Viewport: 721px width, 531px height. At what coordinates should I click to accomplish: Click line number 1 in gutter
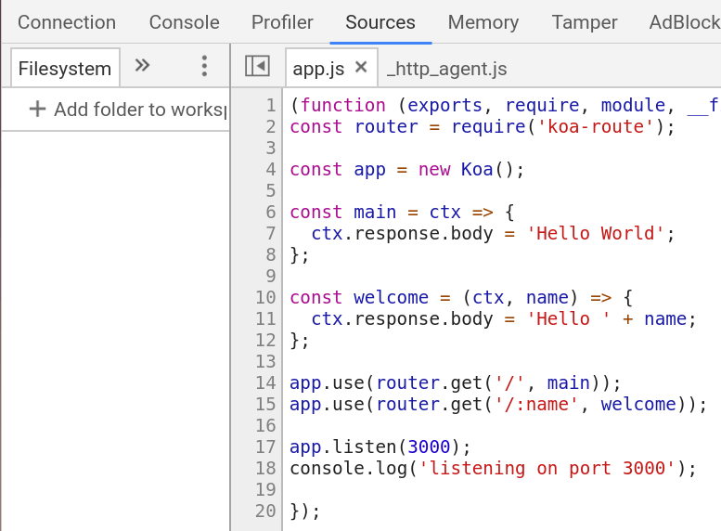click(x=271, y=106)
